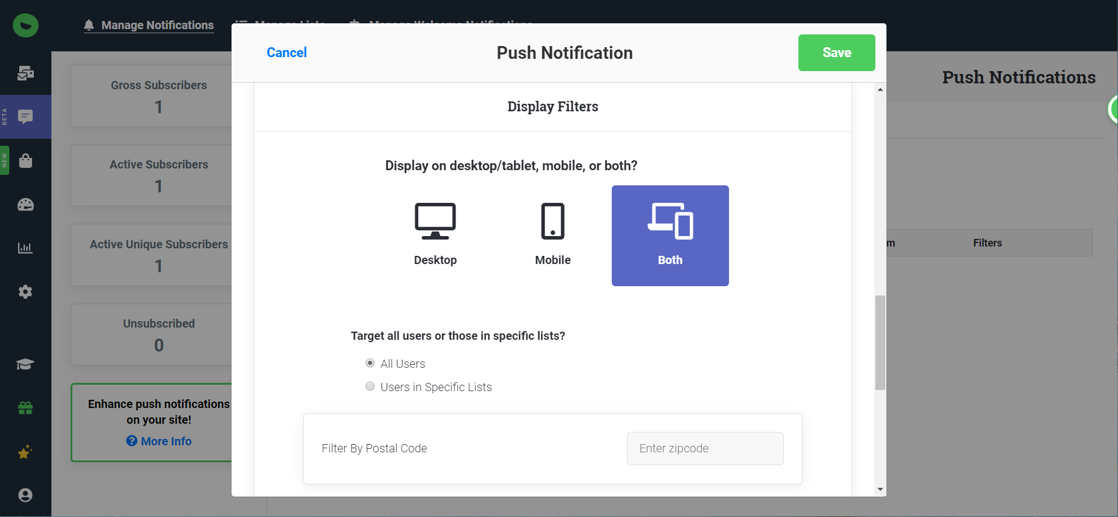Save the push notification
Image resolution: width=1118 pixels, height=517 pixels.
(836, 52)
